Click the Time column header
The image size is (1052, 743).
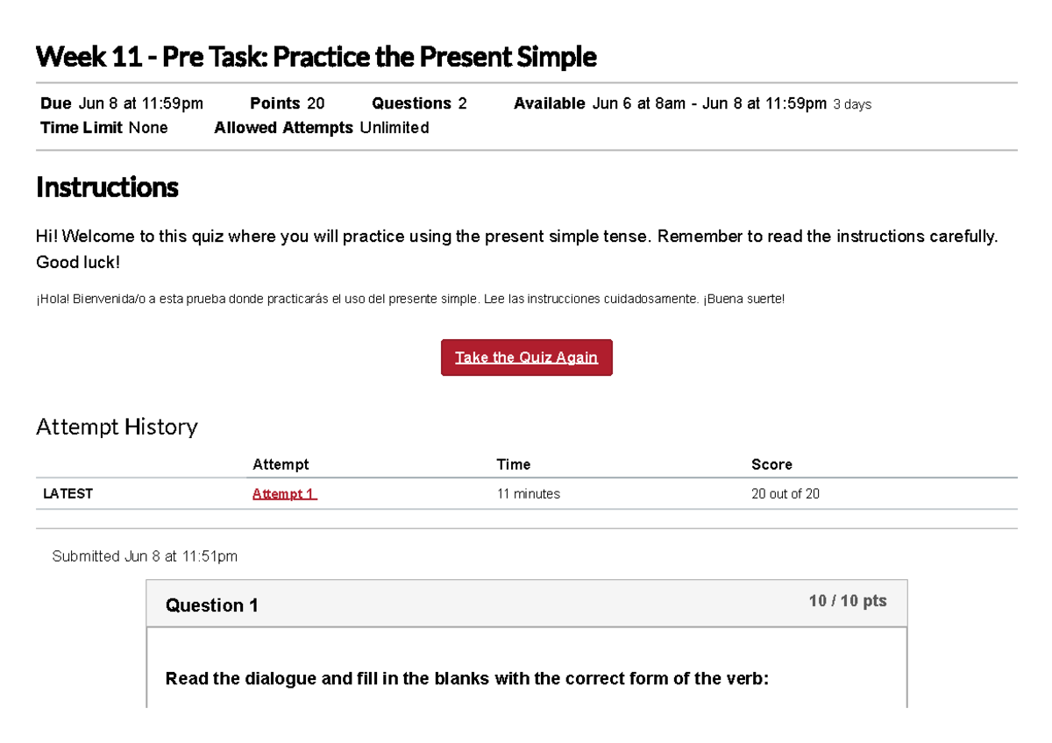click(514, 464)
